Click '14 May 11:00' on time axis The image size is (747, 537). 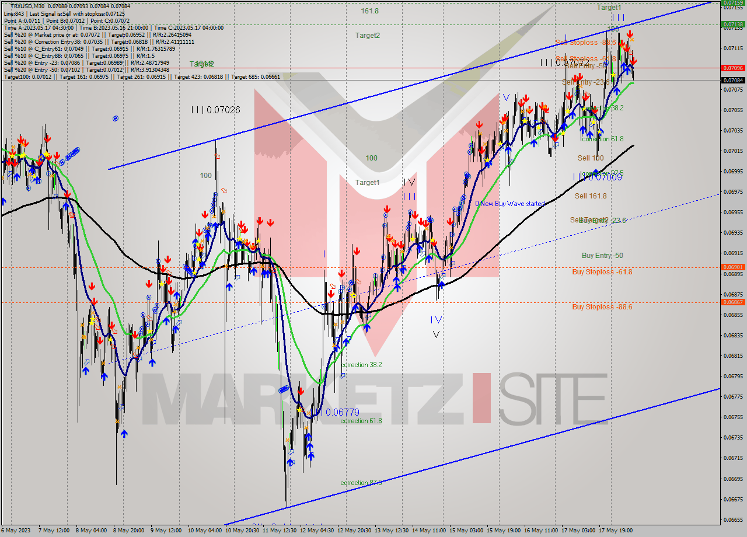[430, 531]
